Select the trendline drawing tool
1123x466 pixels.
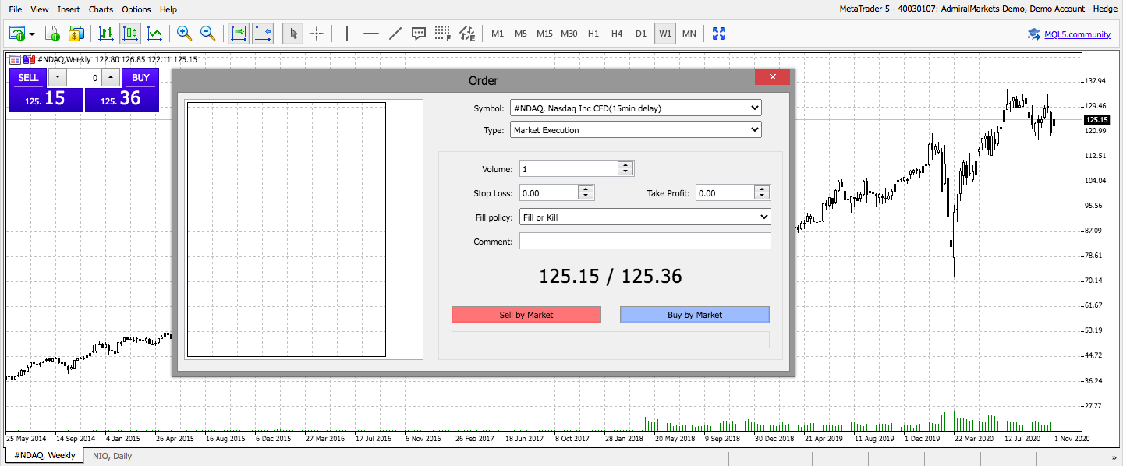coord(395,34)
